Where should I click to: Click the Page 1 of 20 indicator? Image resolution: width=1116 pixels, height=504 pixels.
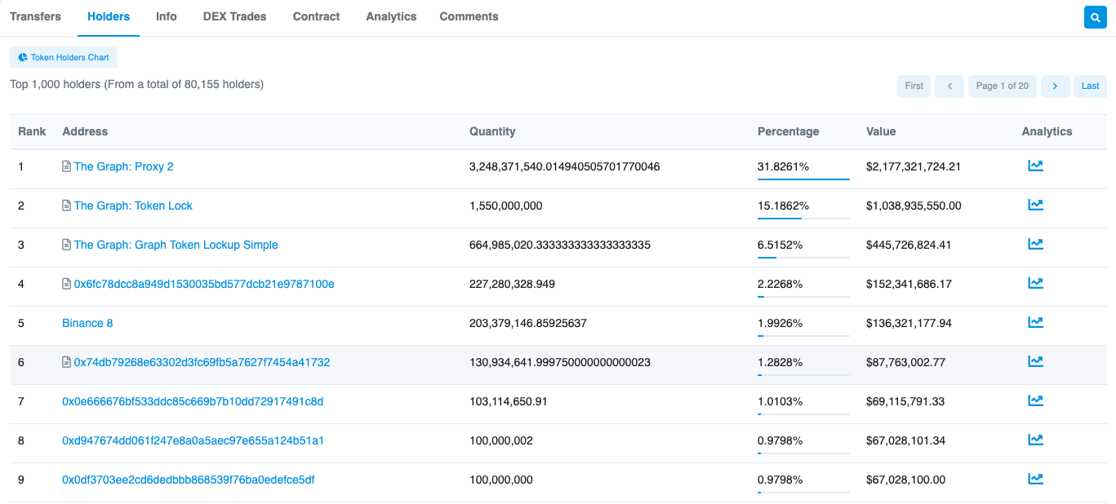point(1002,86)
